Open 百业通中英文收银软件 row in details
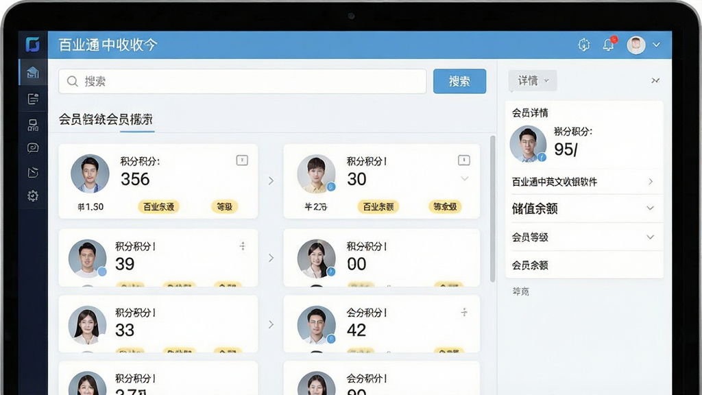This screenshot has width=702, height=395. [x=584, y=181]
